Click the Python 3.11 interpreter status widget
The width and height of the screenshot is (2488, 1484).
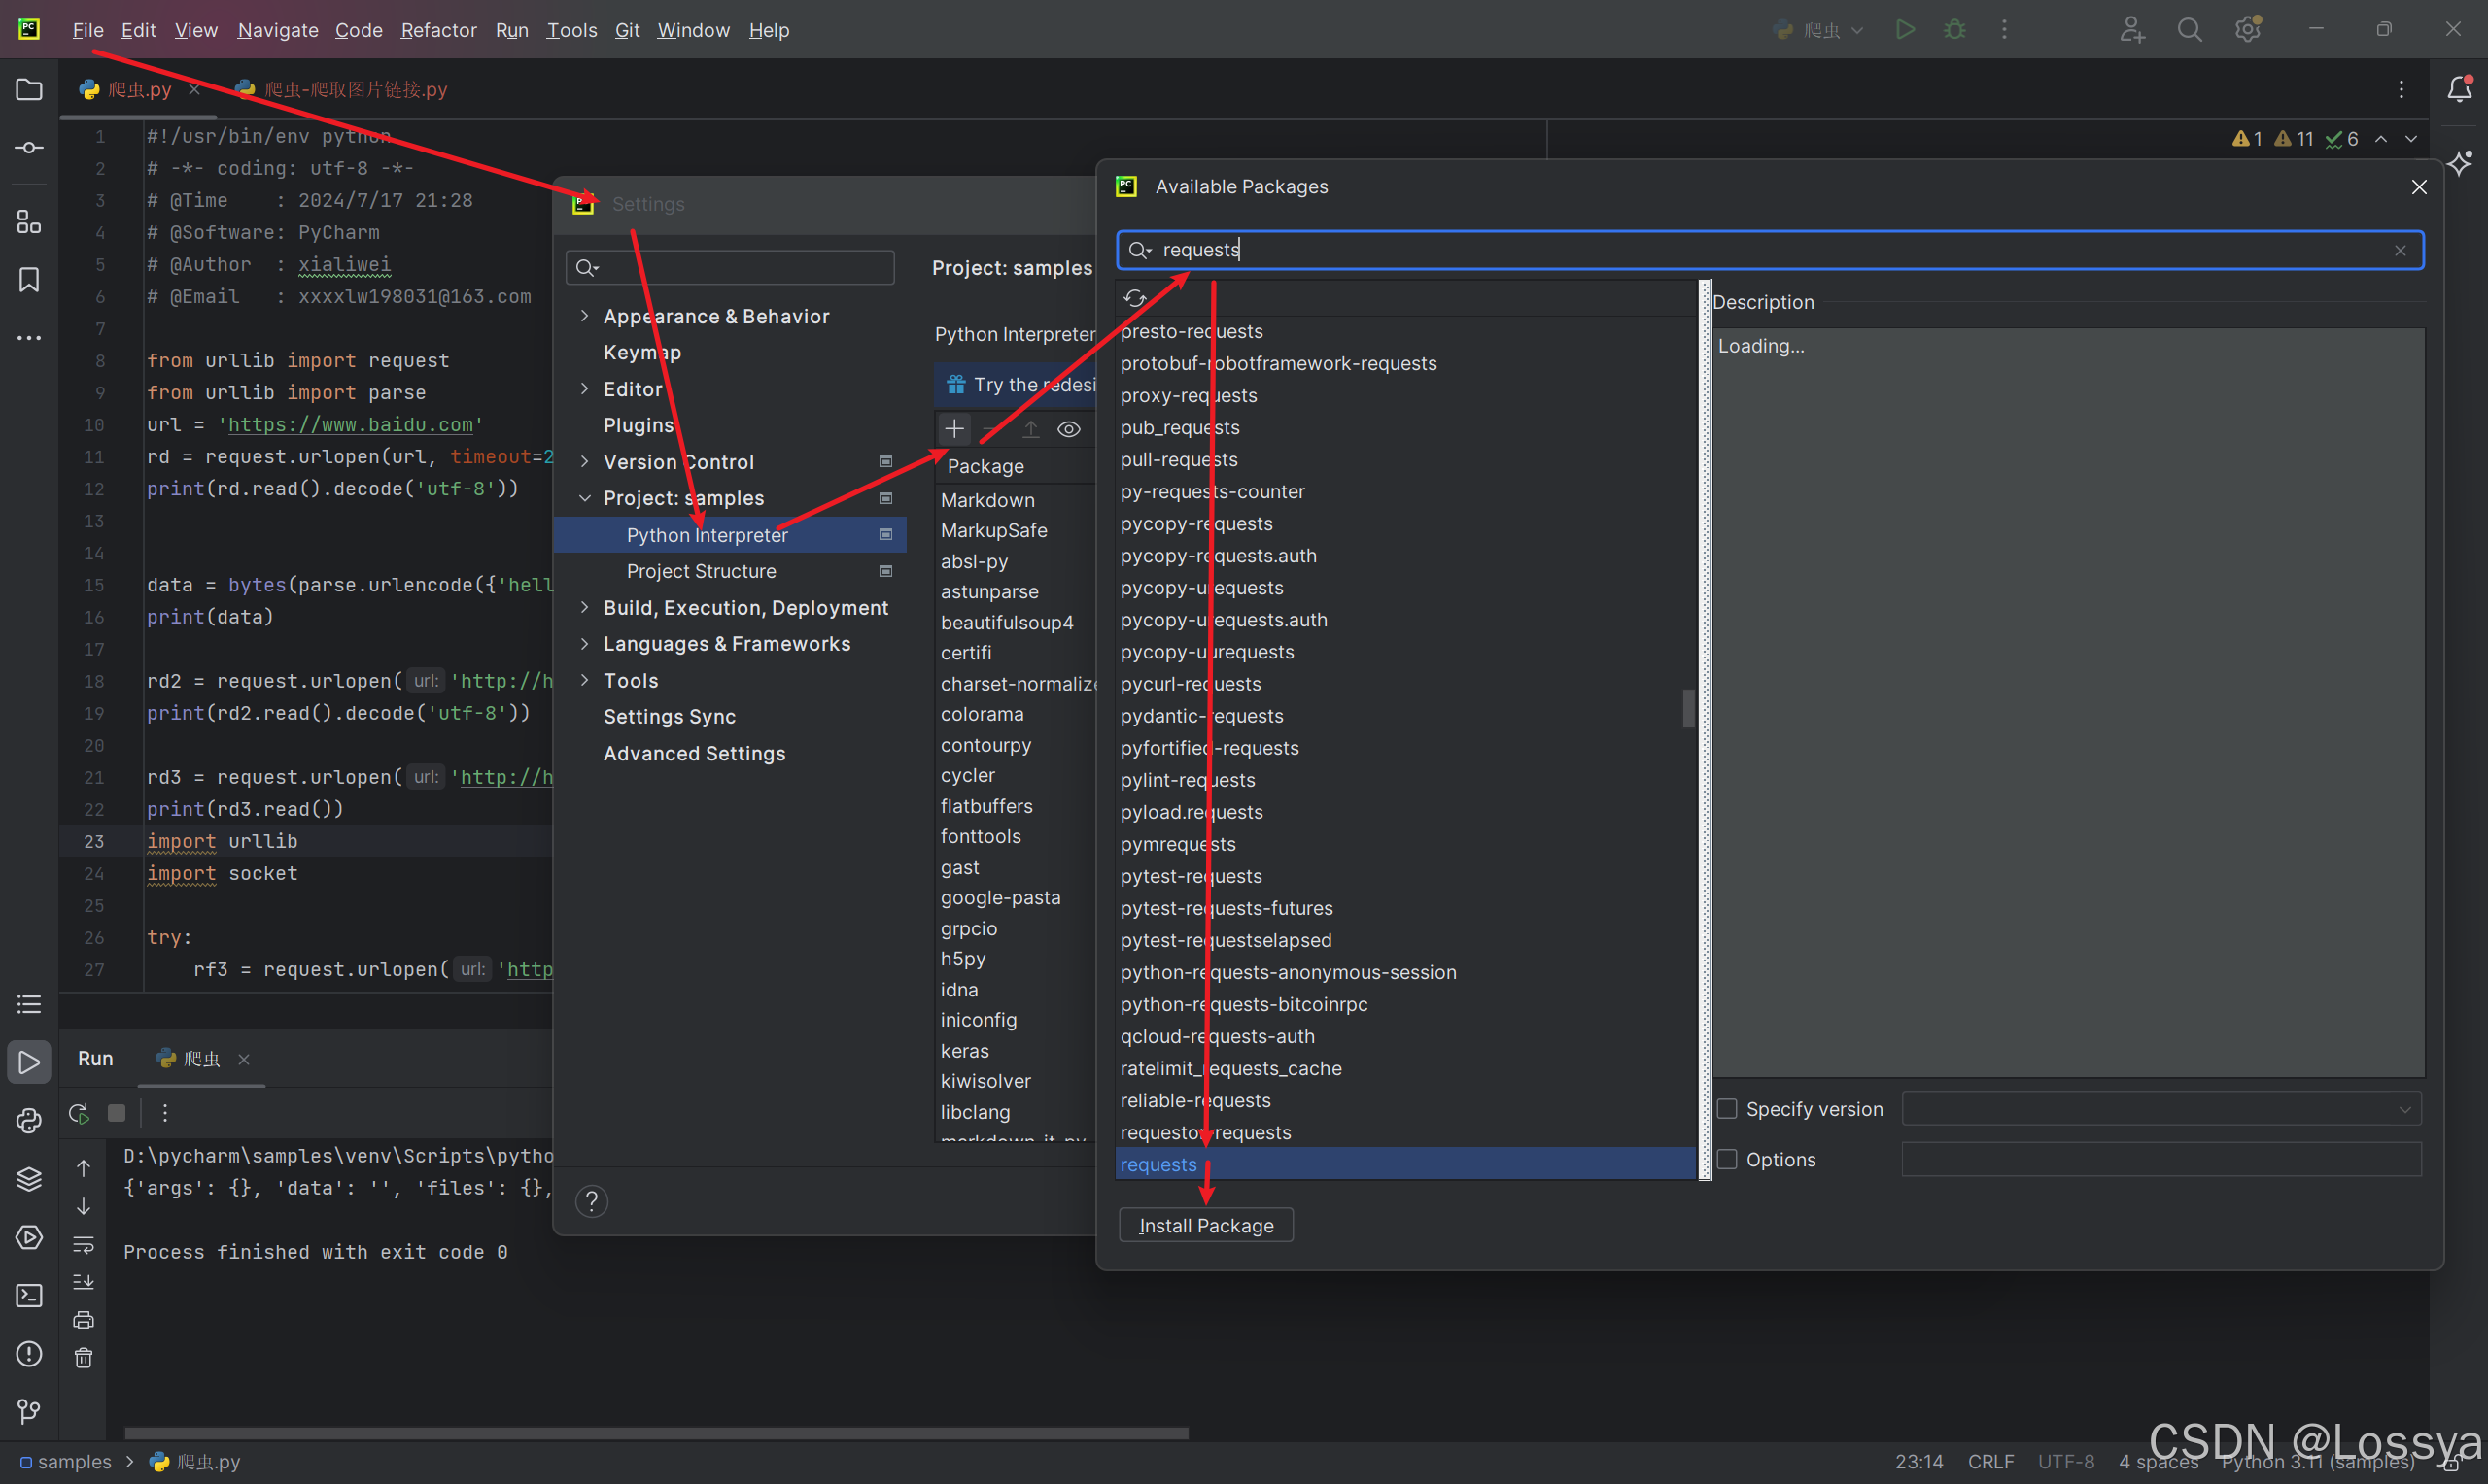2317,1462
